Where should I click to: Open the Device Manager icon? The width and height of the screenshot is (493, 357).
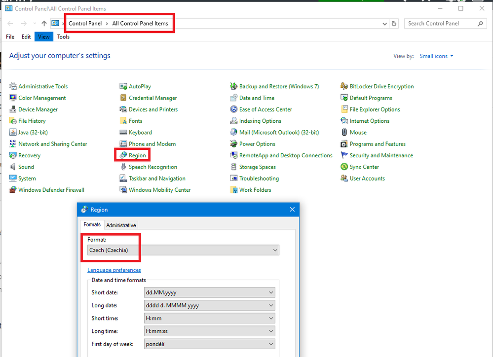tap(13, 109)
